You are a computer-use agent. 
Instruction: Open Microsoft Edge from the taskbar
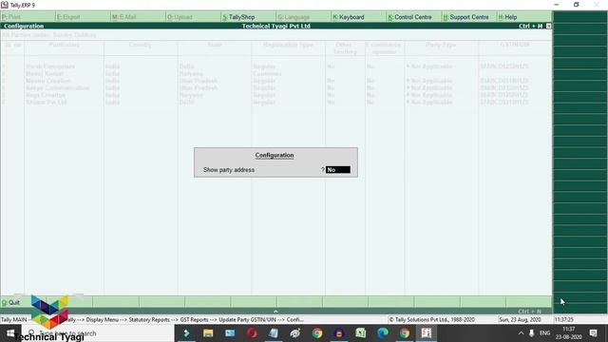(x=383, y=333)
